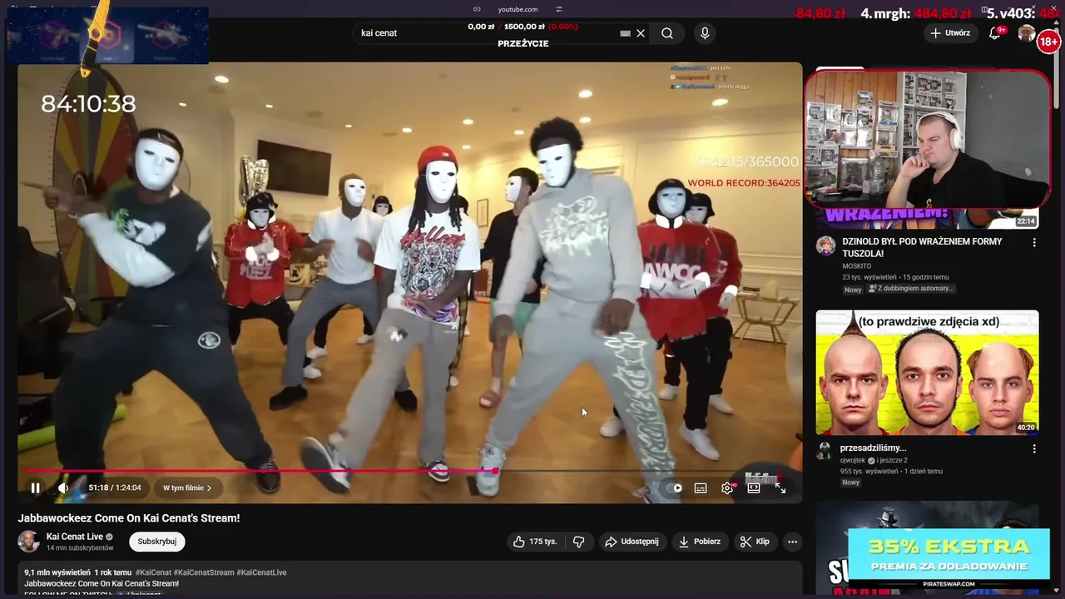Open the on-screen keyboard icon in search

625,33
